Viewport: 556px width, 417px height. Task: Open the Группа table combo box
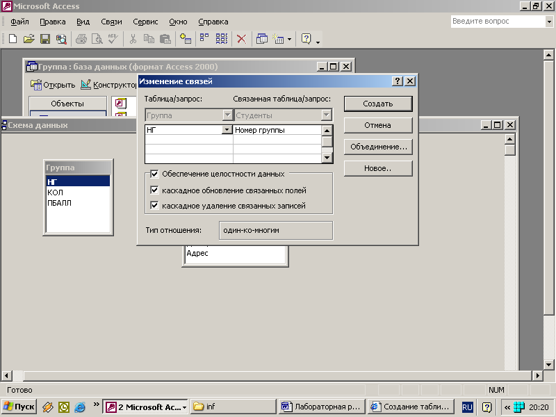[x=188, y=115]
